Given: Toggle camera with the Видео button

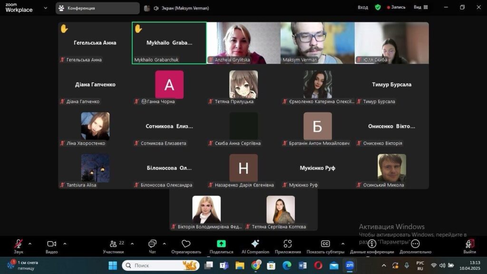Looking at the screenshot, I should click(x=51, y=244).
